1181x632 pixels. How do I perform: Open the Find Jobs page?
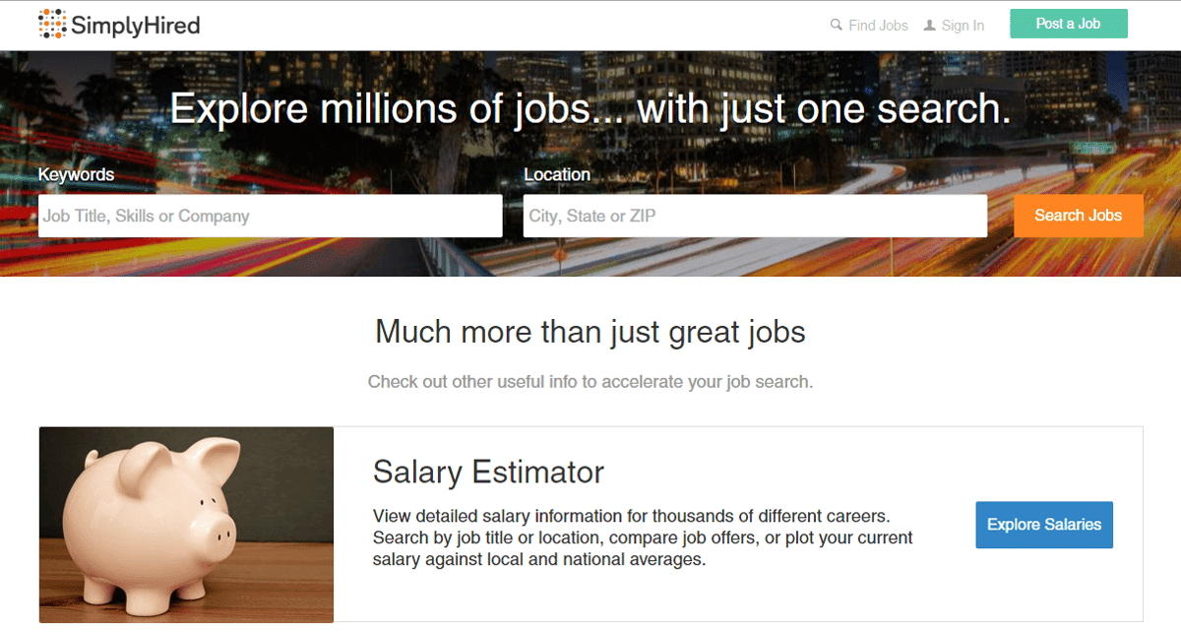(x=878, y=25)
